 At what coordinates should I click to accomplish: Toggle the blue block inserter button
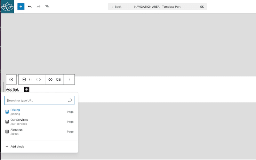coord(21,6)
